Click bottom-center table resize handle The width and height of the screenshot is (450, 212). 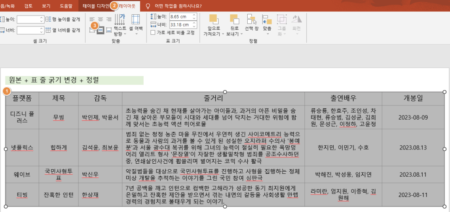225,206
